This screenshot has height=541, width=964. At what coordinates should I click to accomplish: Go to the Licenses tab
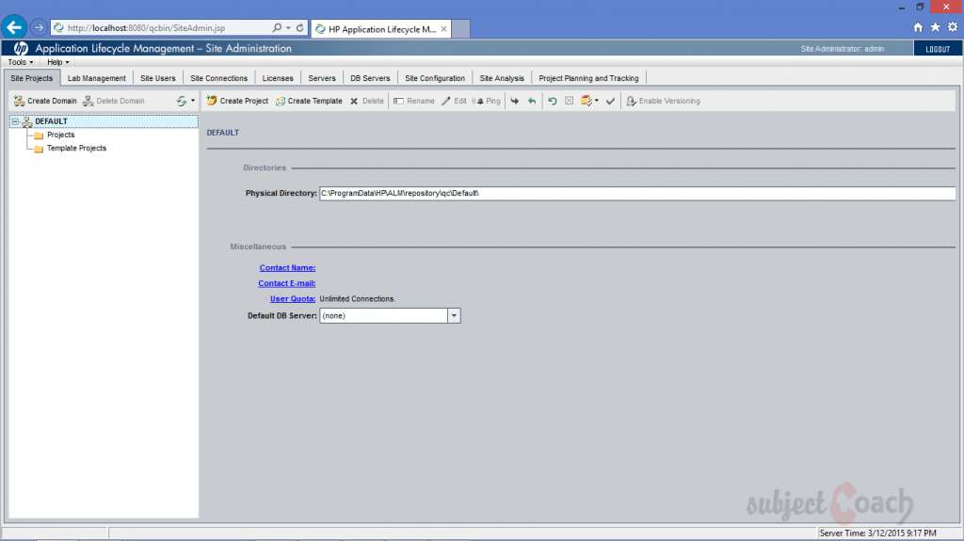(x=278, y=78)
